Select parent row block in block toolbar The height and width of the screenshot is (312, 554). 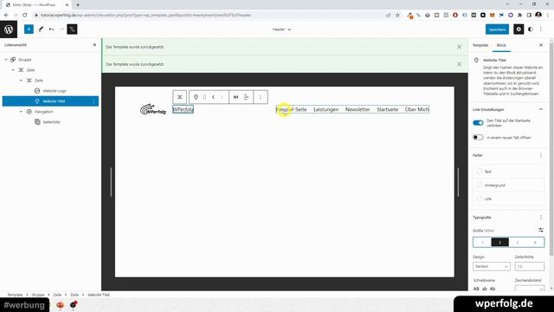coord(179,97)
